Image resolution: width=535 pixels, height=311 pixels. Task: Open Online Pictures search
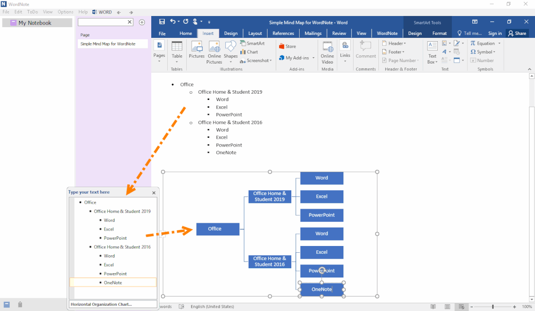coord(214,52)
